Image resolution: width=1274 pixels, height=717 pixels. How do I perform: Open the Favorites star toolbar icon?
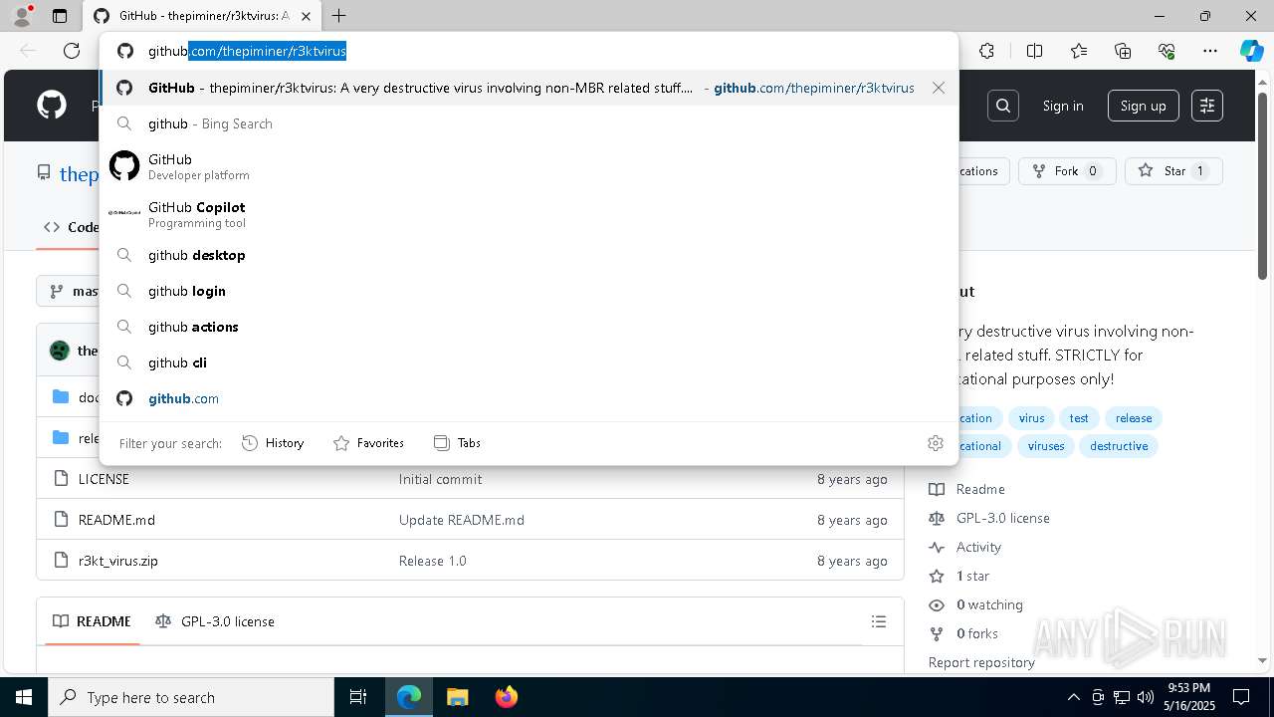tap(1079, 51)
